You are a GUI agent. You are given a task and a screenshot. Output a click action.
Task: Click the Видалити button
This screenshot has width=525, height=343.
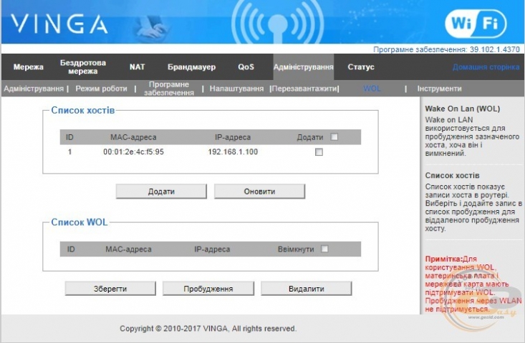pyautogui.click(x=307, y=289)
